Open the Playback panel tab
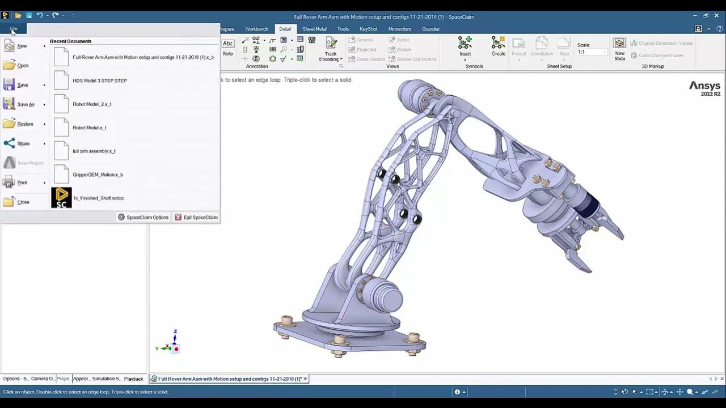Viewport: 726px width, 408px height. point(133,379)
